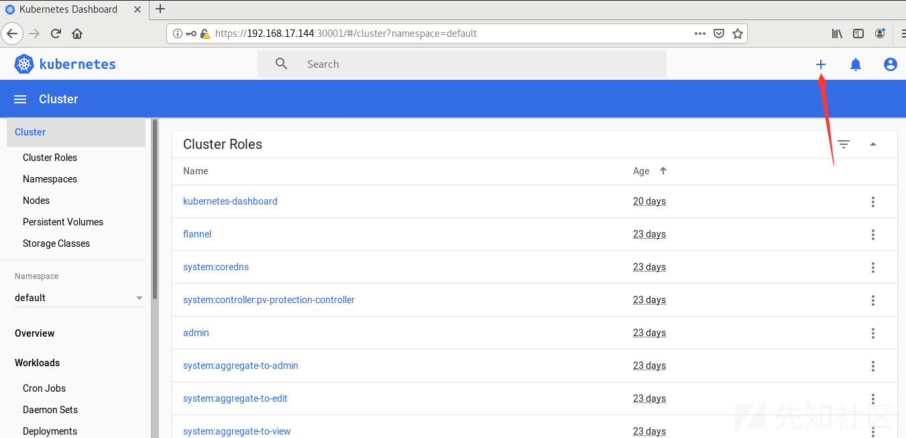
Task: Open Nodes in the sidebar
Action: point(36,201)
